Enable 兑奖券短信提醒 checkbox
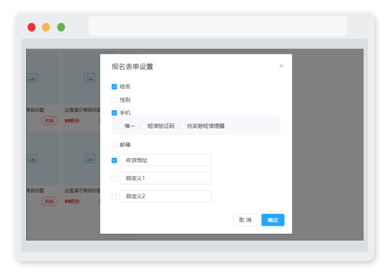The image size is (390, 274). point(183,126)
